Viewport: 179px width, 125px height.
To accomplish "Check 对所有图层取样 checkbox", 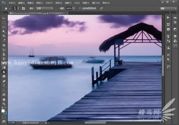I will [x=80, y=8].
